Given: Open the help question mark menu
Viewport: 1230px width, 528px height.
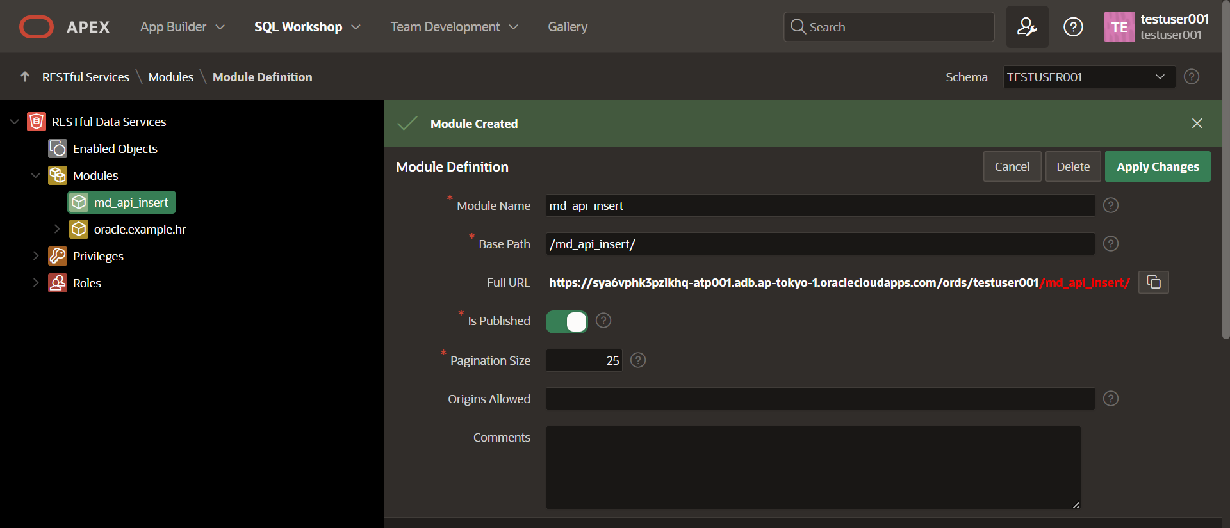Looking at the screenshot, I should [x=1073, y=27].
